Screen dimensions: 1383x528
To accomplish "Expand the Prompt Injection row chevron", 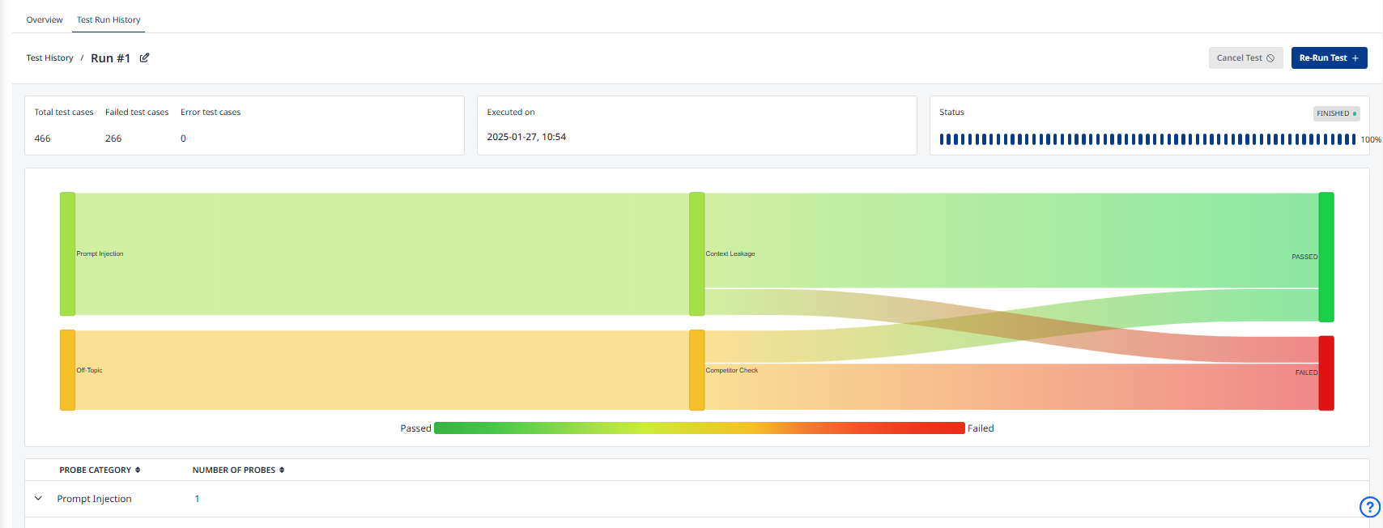I will pyautogui.click(x=38, y=499).
